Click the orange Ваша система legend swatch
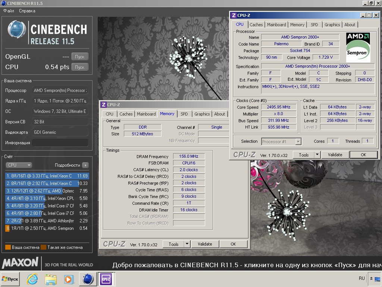Viewport: 382px width, 287px height. tap(8, 247)
